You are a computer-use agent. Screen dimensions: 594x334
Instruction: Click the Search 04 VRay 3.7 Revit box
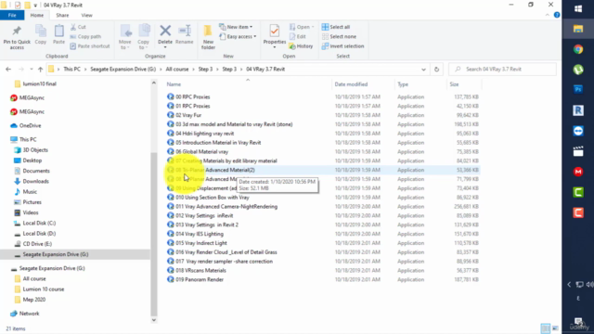(x=502, y=70)
